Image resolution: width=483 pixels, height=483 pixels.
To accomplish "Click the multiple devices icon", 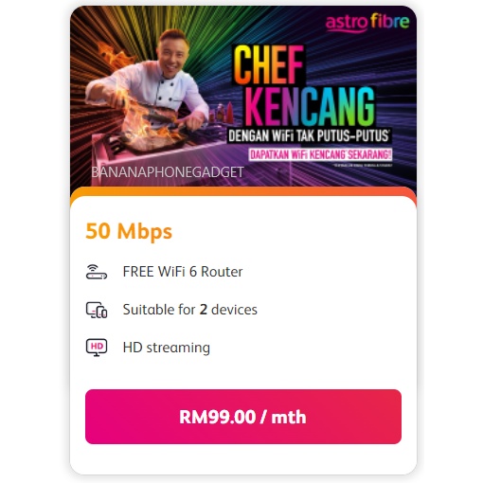I will (x=97, y=310).
